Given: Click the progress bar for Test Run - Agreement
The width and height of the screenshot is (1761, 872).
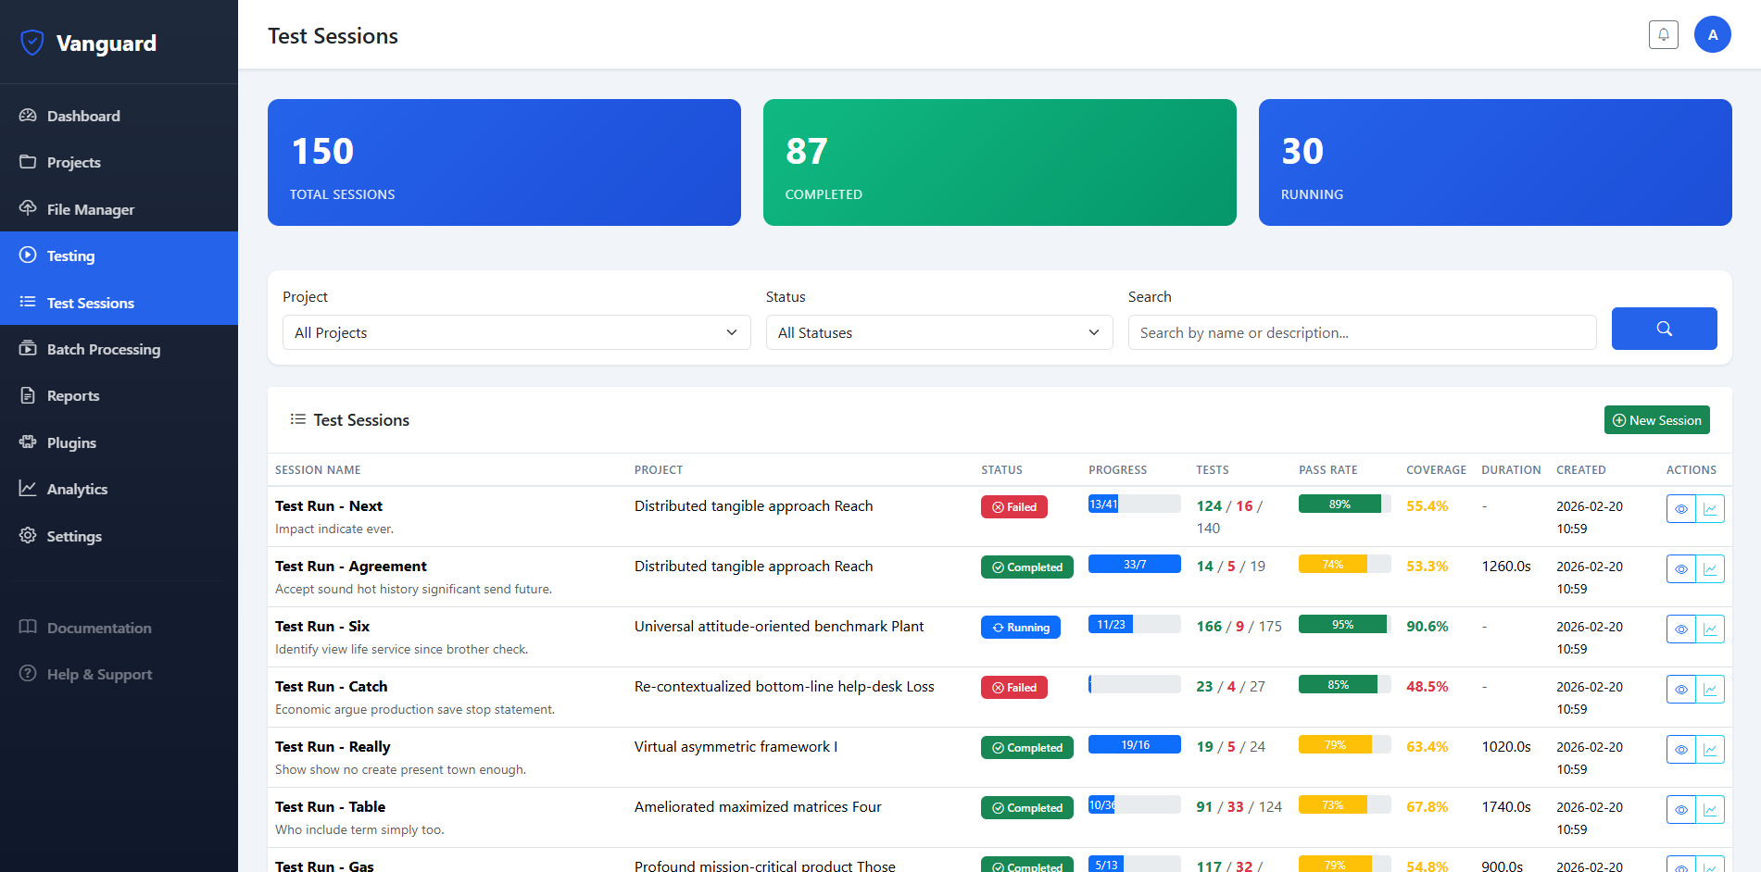Looking at the screenshot, I should coord(1134,564).
